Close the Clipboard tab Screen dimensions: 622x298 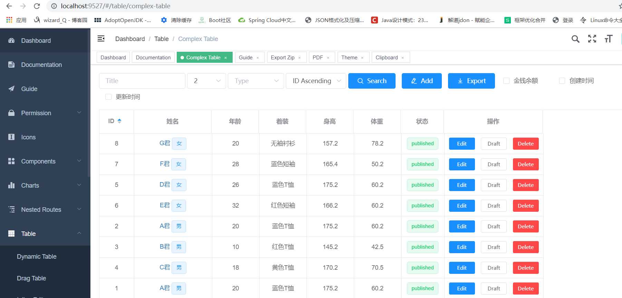pyautogui.click(x=402, y=58)
